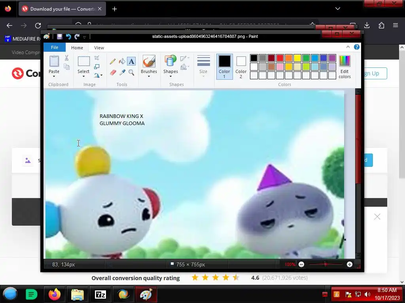Image resolution: width=405 pixels, height=303 pixels.
Task: Click the Undo arrow in title bar
Action: pyautogui.click(x=68, y=37)
